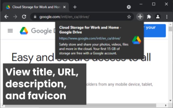Maximize the Chrome window
Image resolution: width=173 pixels, height=108 pixels.
(154, 4)
